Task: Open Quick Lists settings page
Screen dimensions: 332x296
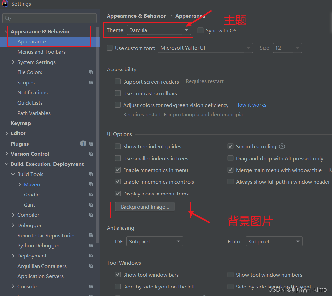Action: pos(30,103)
